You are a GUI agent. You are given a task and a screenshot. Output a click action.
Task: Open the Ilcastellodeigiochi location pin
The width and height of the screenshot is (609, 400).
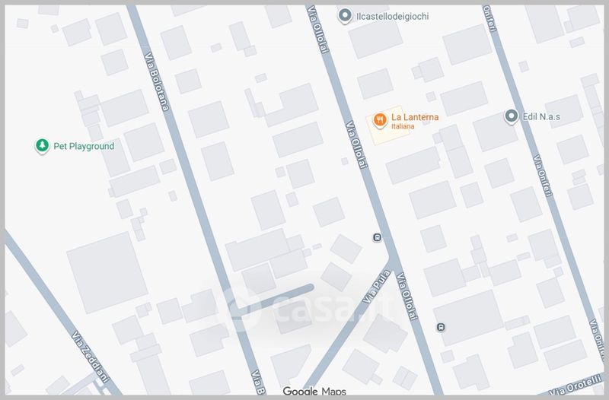point(344,16)
